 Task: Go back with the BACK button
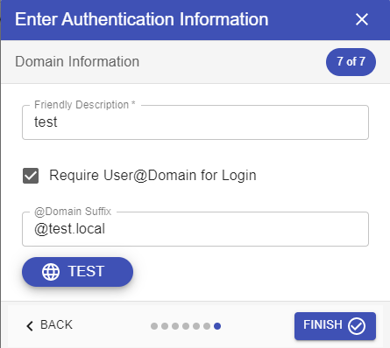[x=49, y=325]
